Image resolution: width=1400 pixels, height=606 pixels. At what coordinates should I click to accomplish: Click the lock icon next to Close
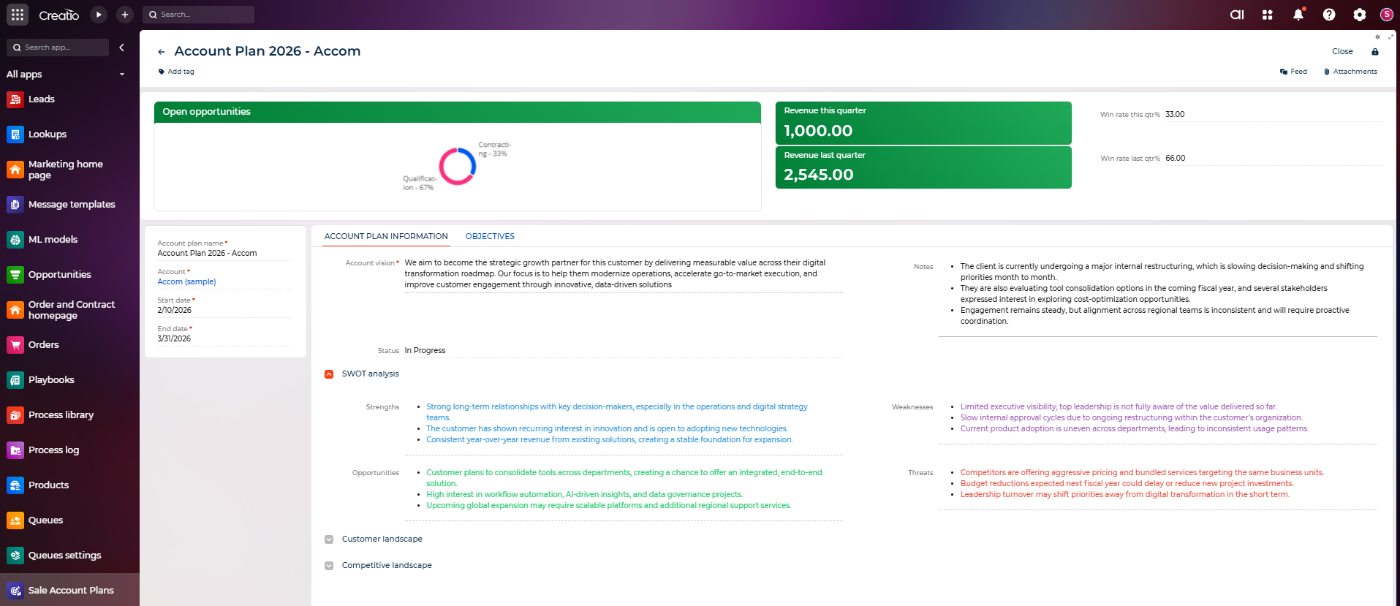(1375, 52)
